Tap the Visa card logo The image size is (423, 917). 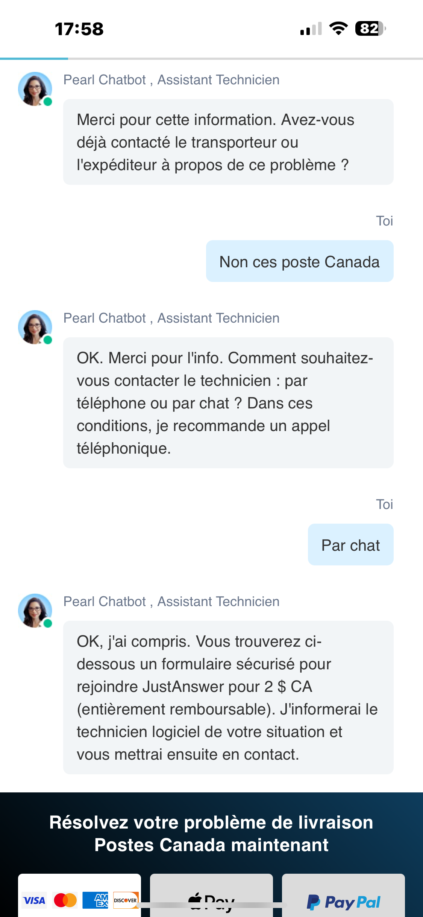click(x=34, y=900)
